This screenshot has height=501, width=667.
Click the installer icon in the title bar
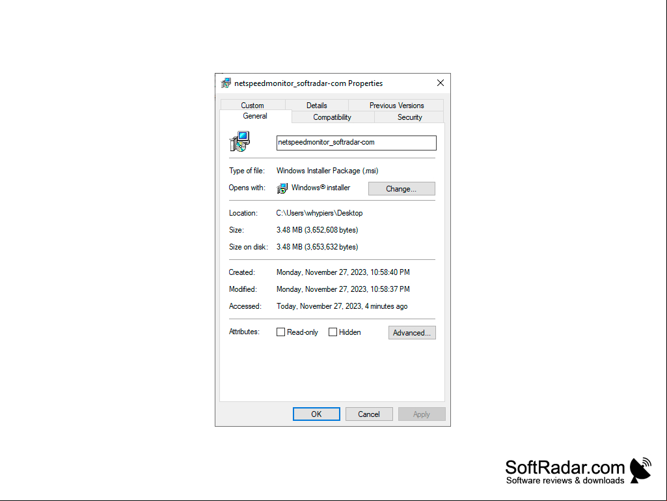[x=226, y=83]
